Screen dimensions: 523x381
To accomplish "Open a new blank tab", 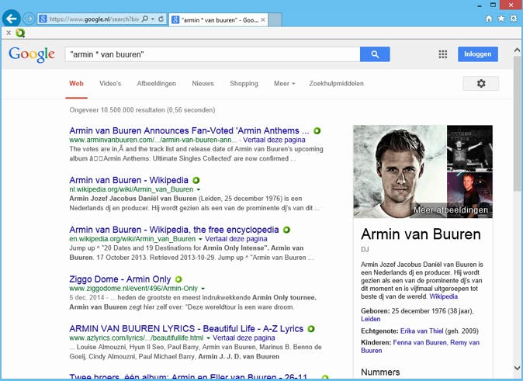I will coord(275,19).
